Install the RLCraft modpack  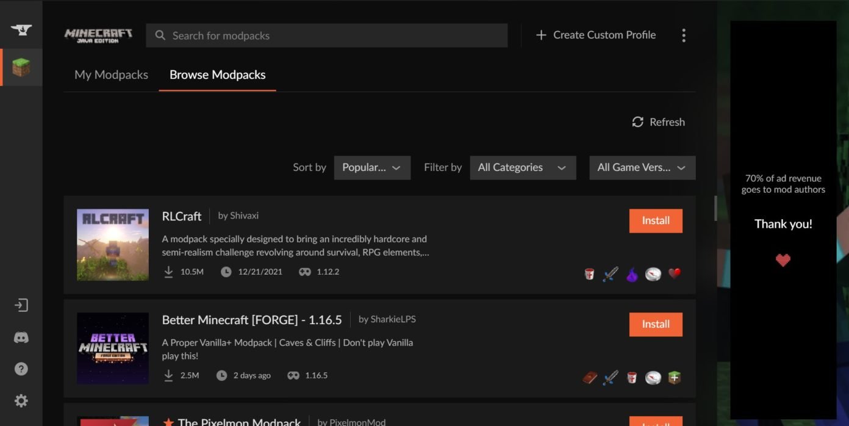pos(656,221)
